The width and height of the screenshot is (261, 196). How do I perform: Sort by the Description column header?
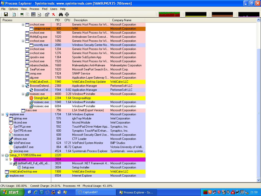90,20
